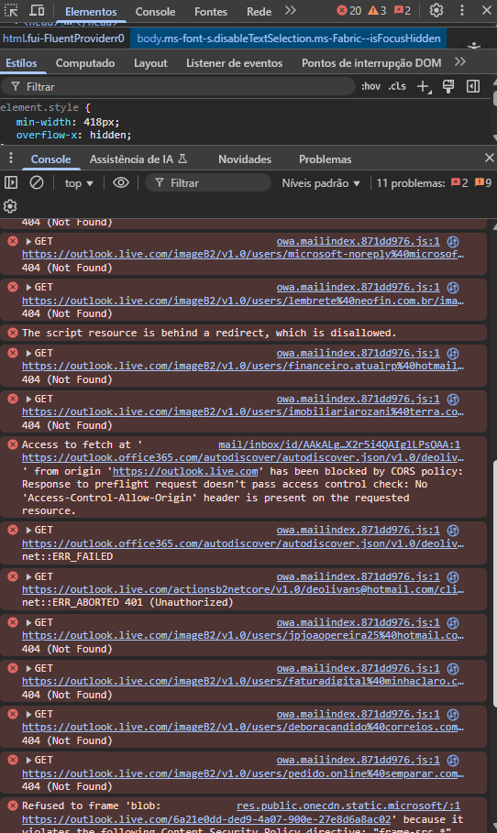Show more panels via top chevron
Screen dimensions: 497x833
tap(291, 11)
